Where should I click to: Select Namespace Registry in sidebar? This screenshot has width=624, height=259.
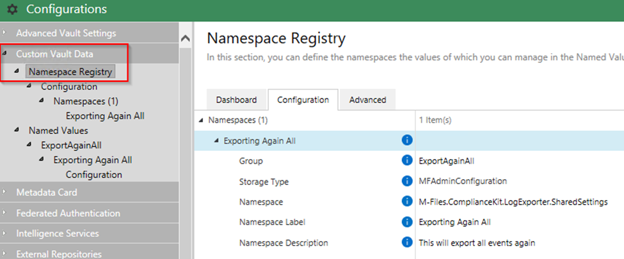tap(70, 72)
